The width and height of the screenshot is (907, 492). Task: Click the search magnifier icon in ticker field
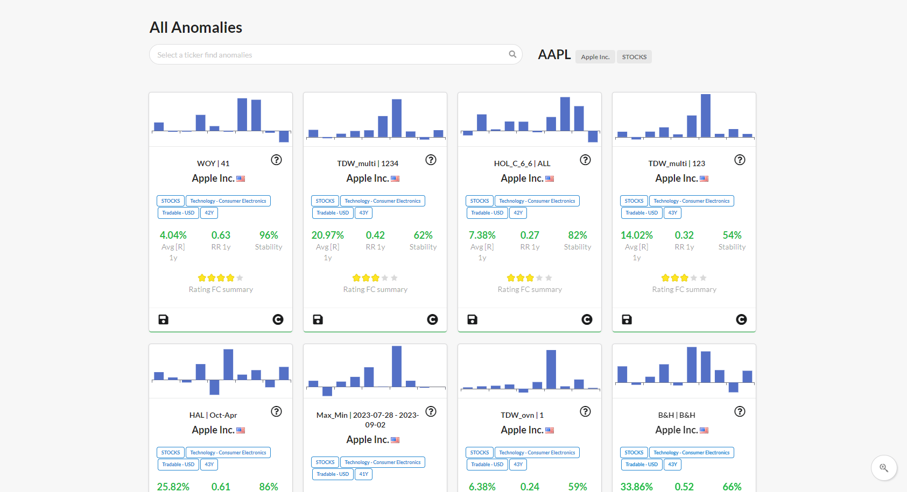tap(512, 54)
